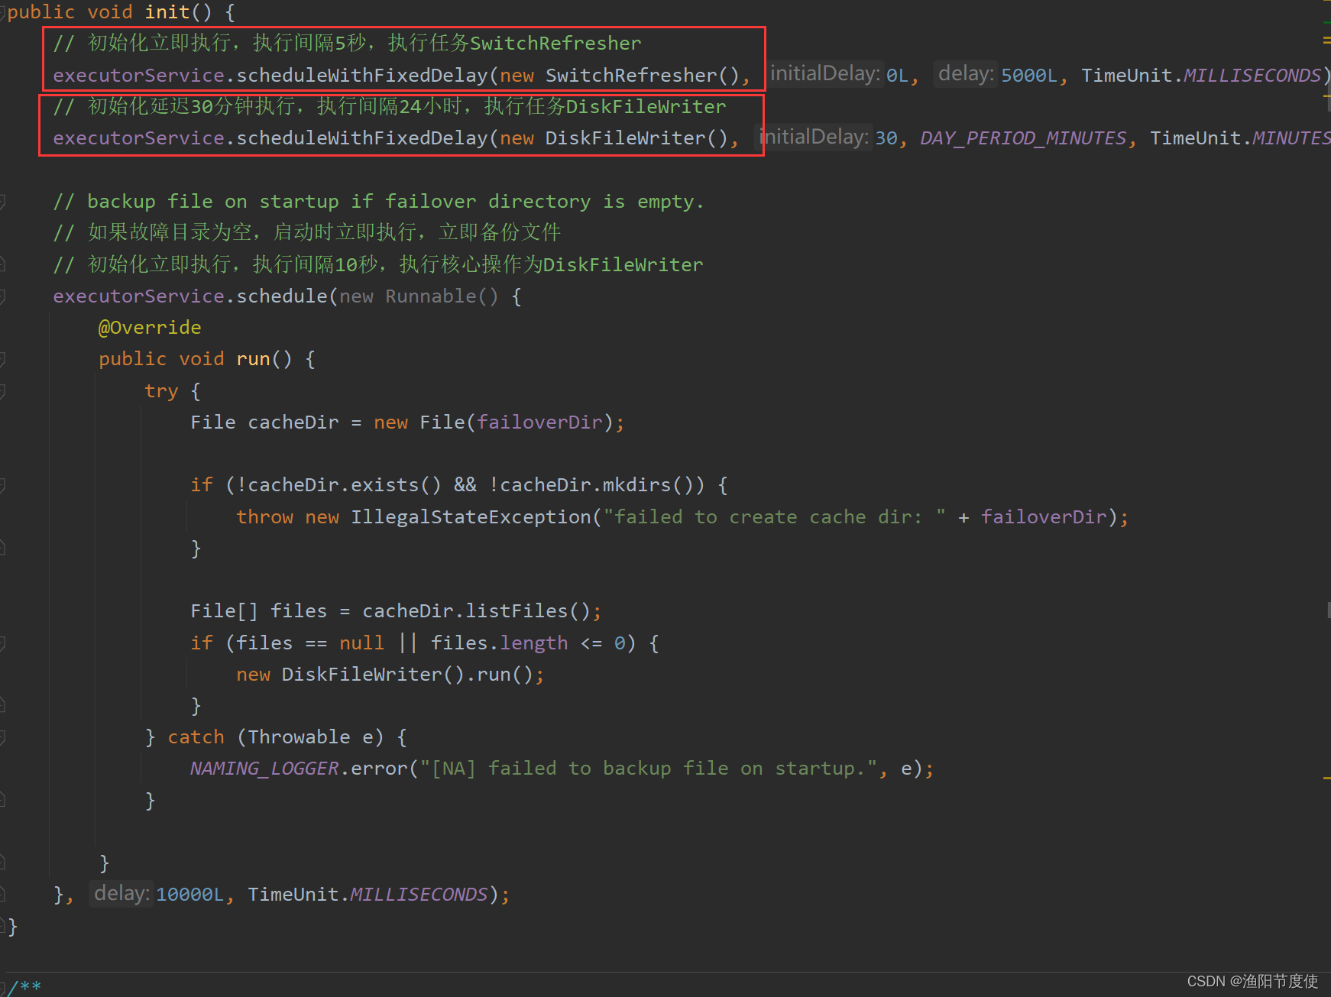Screen dimensions: 1331x997
Task: Click the comment mentioning 执行间隔10秒
Action: pos(378,264)
